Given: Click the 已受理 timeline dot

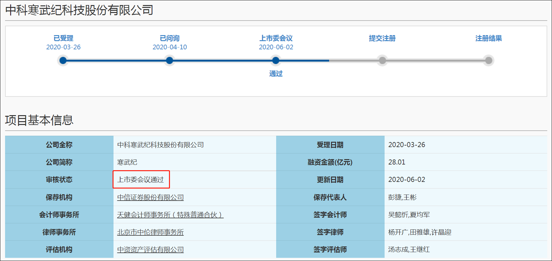Looking at the screenshot, I should click(63, 60).
